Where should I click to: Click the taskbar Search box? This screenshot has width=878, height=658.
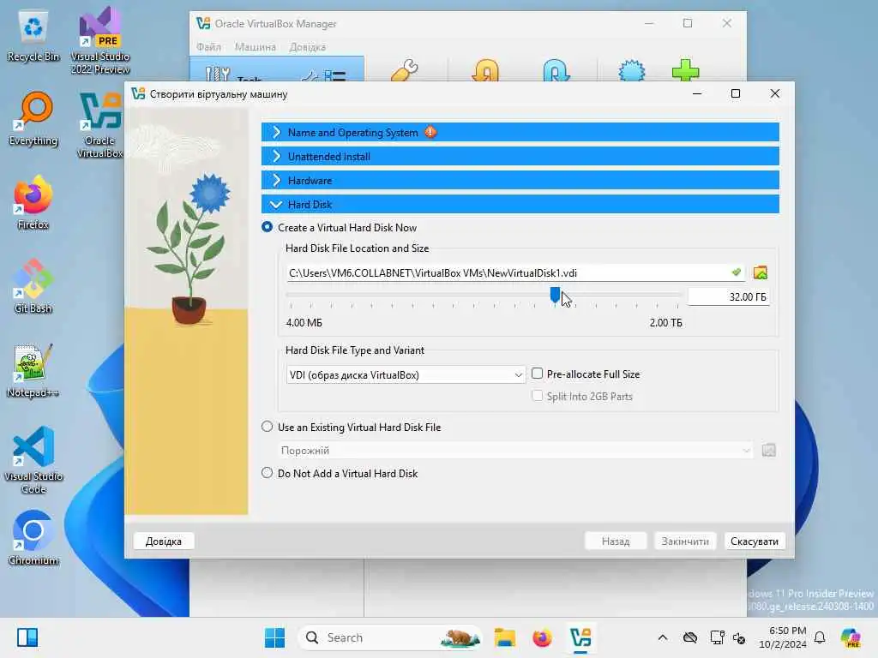click(390, 637)
